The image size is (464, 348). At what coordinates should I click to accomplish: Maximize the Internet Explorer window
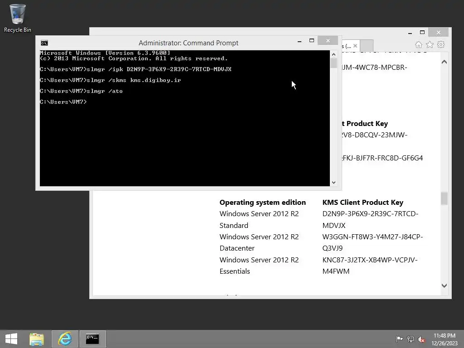(x=422, y=32)
